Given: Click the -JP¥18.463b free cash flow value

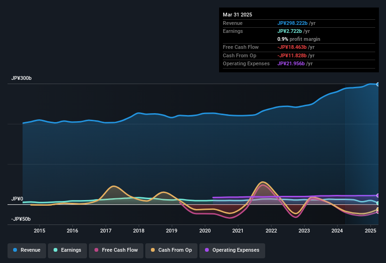Looking at the screenshot, I should click(x=292, y=47).
